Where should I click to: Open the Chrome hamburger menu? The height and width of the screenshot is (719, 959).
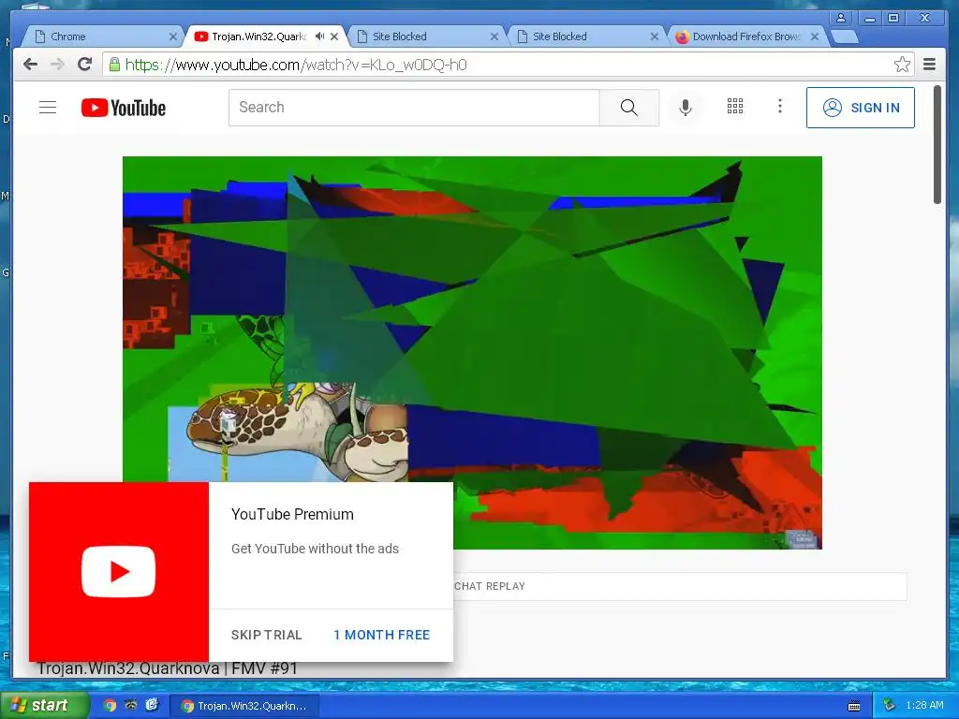[x=929, y=65]
